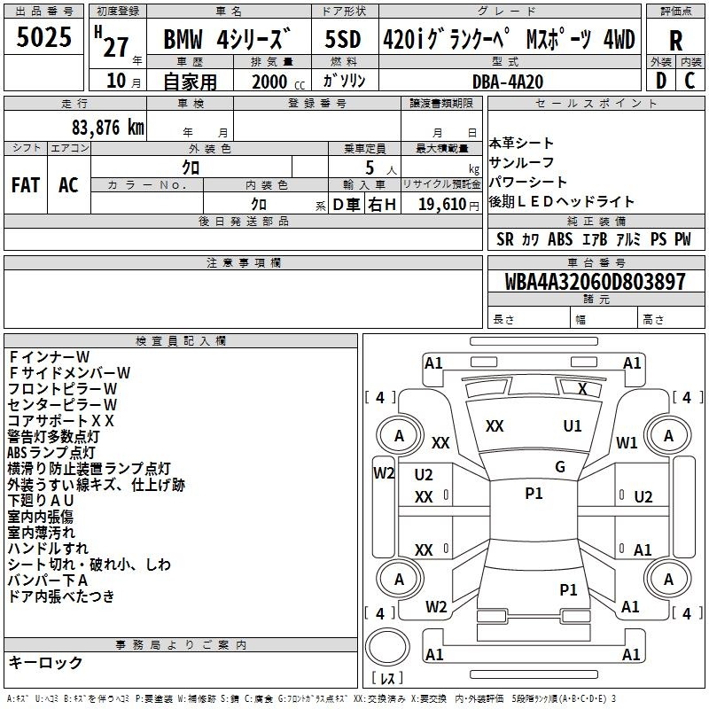Select the interior grade C cell
The width and height of the screenshot is (709, 709).
pyautogui.click(x=690, y=81)
